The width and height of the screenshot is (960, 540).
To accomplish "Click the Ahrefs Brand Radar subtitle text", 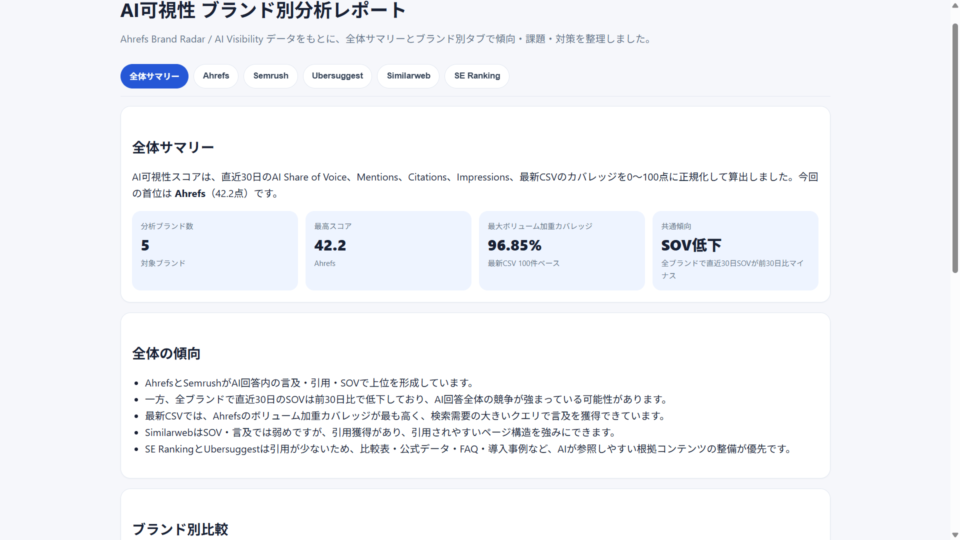I will pyautogui.click(x=387, y=39).
